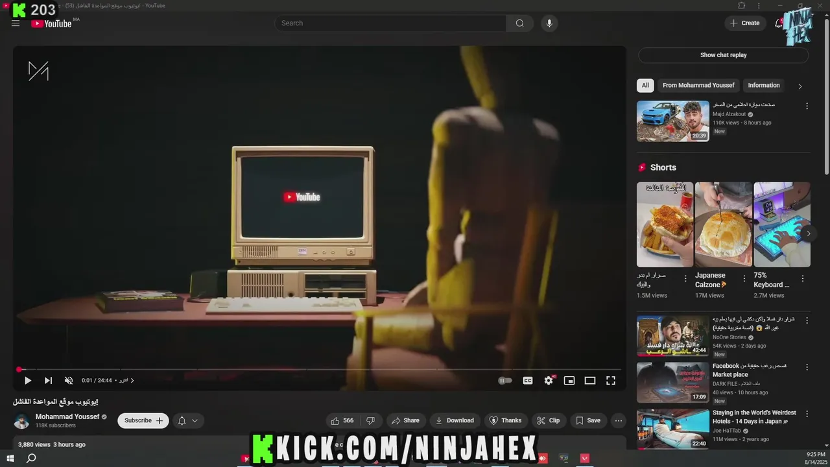Open menu for Japanese Calzone short
830x467 pixels.
coord(744,278)
